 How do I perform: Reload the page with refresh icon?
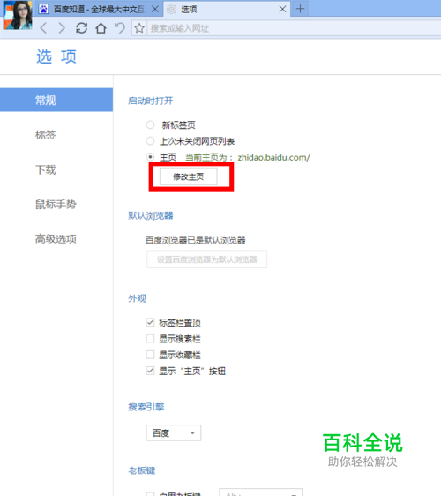point(81,28)
